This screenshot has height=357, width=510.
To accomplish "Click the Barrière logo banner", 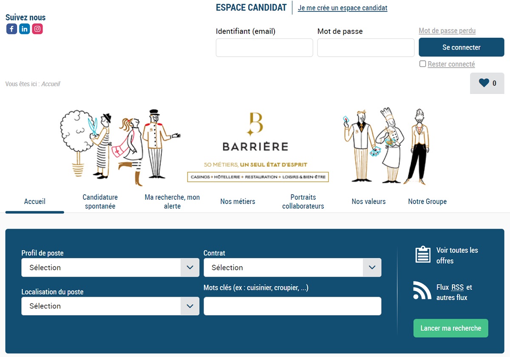I will click(255, 146).
